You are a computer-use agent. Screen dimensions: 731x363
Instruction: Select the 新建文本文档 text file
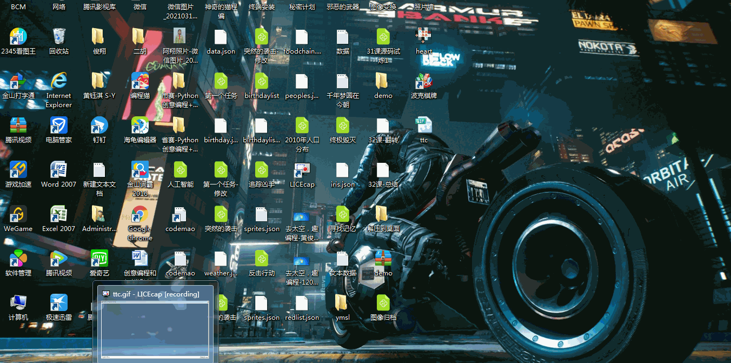pyautogui.click(x=99, y=170)
